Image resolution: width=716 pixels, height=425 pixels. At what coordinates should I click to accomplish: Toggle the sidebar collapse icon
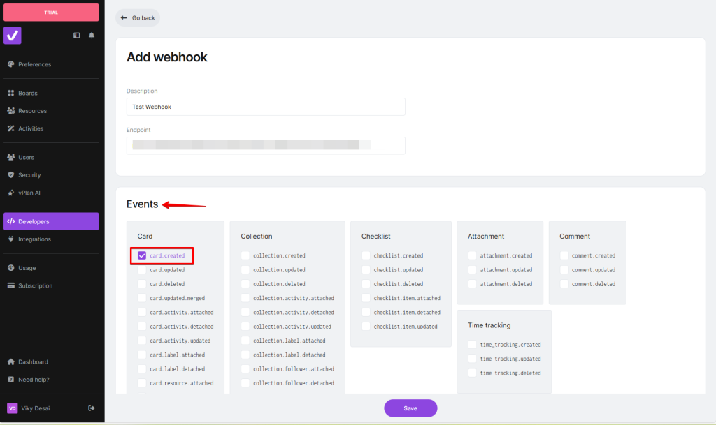click(x=77, y=36)
